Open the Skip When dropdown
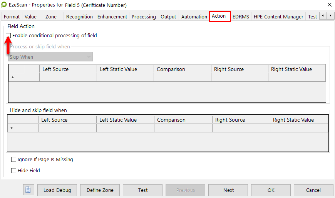335x198 pixels. [x=50, y=57]
